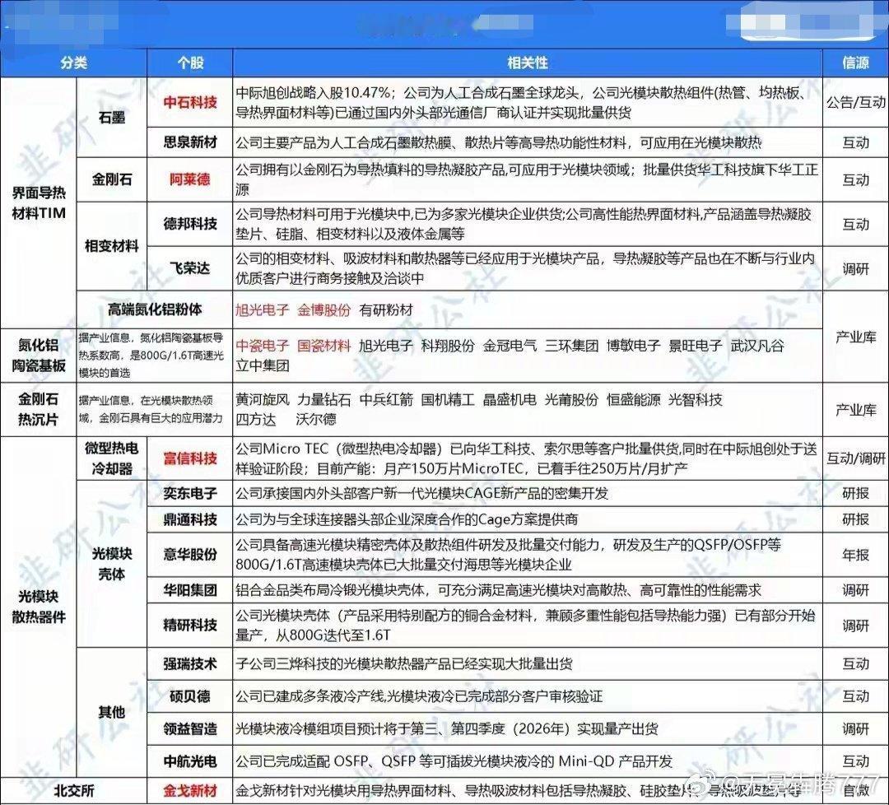Viewport: 889px width, 805px height.
Task: Select 博敏电子 stock name
Action: [633, 346]
